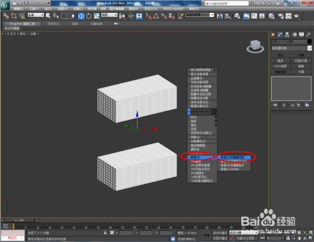Toggle the Selection Lock padlock
Viewport: 314px width, 242px height.
[106, 233]
